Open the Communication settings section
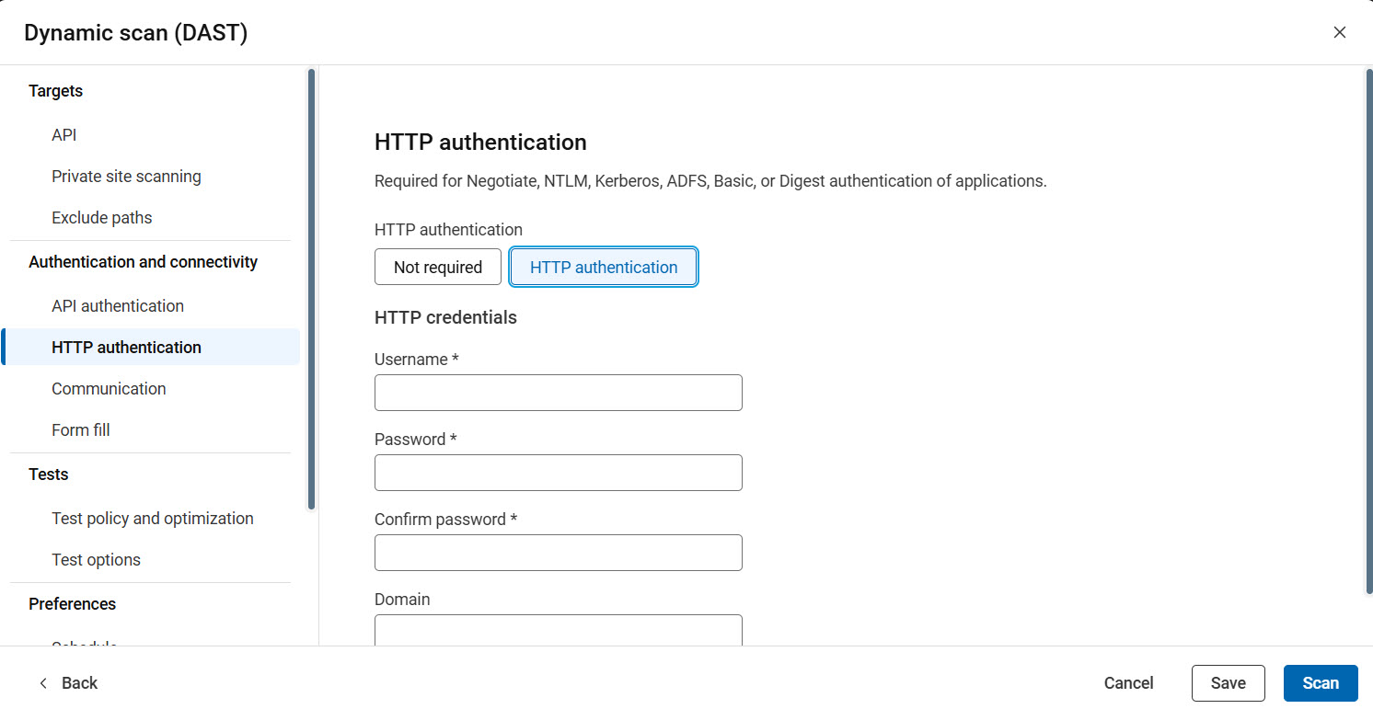 click(109, 388)
